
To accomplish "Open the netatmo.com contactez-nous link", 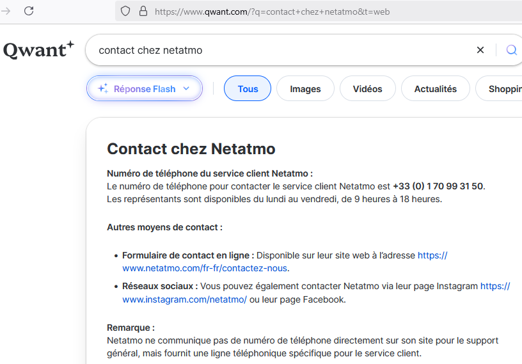I will click(x=205, y=268).
